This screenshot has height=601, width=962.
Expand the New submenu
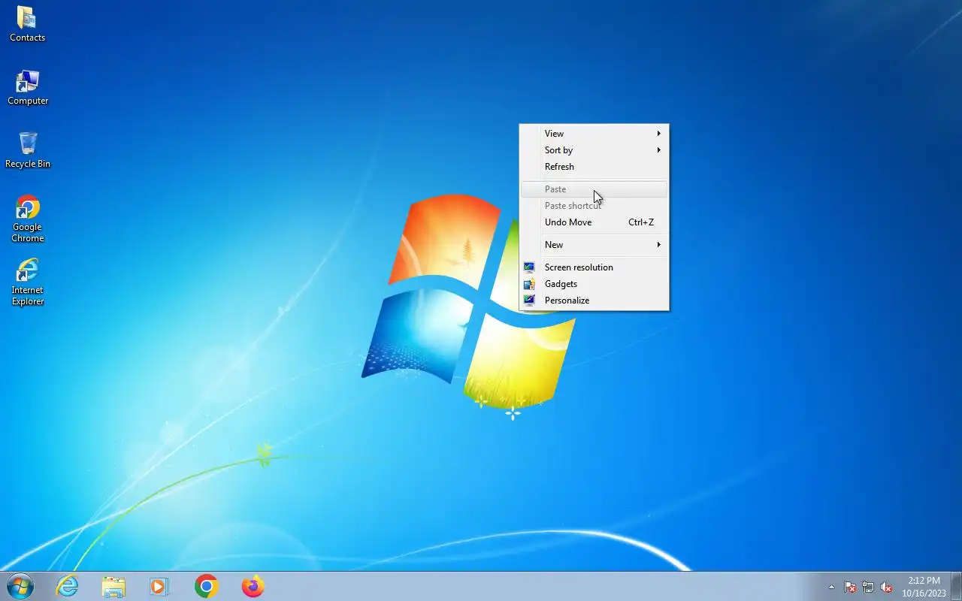click(x=594, y=245)
